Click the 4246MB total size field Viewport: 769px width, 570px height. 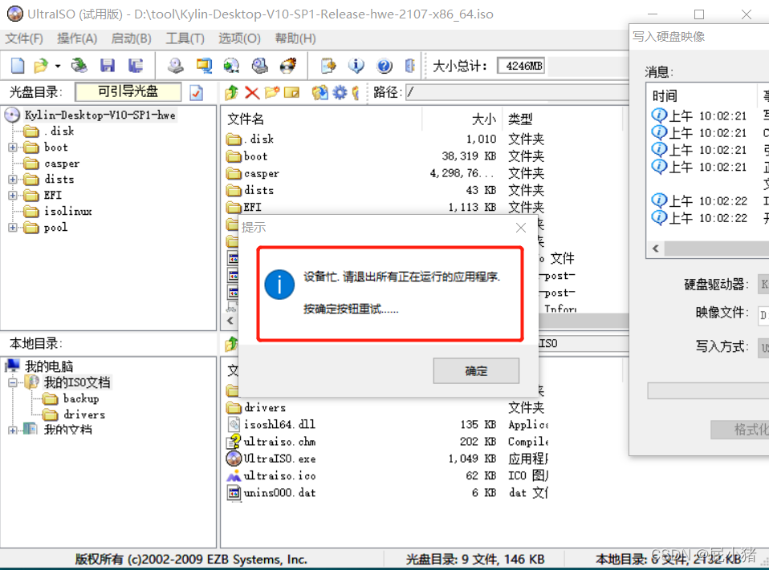(521, 66)
